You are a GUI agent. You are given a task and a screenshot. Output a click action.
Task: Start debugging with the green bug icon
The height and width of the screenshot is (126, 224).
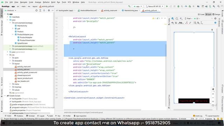tap(178, 6)
